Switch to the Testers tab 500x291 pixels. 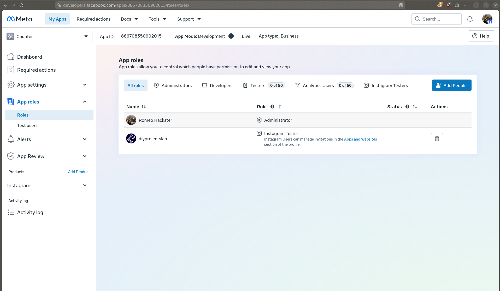pos(264,85)
